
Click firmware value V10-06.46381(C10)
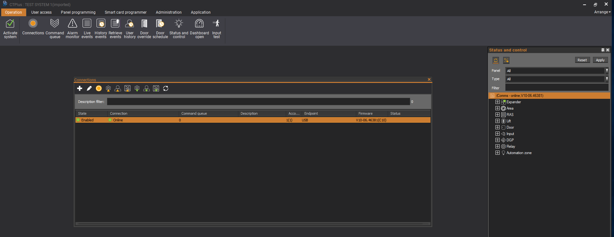(x=371, y=120)
